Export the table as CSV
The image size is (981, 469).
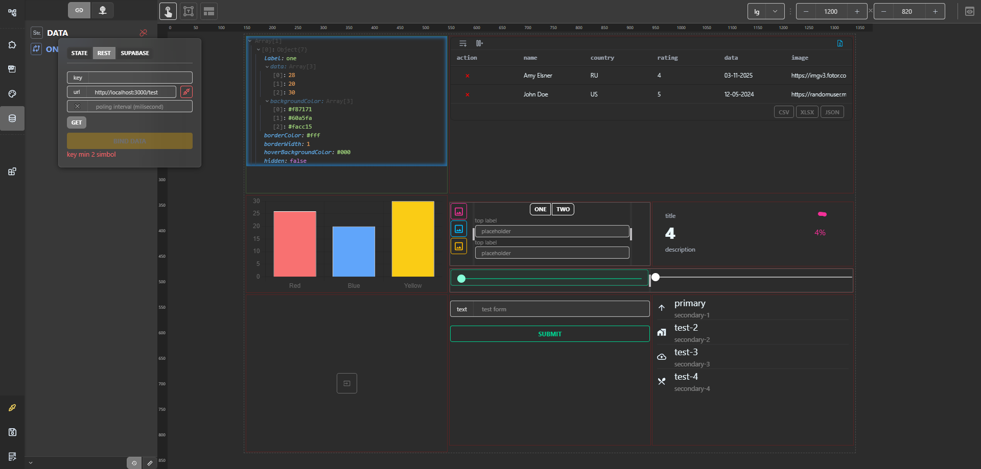[x=784, y=112]
